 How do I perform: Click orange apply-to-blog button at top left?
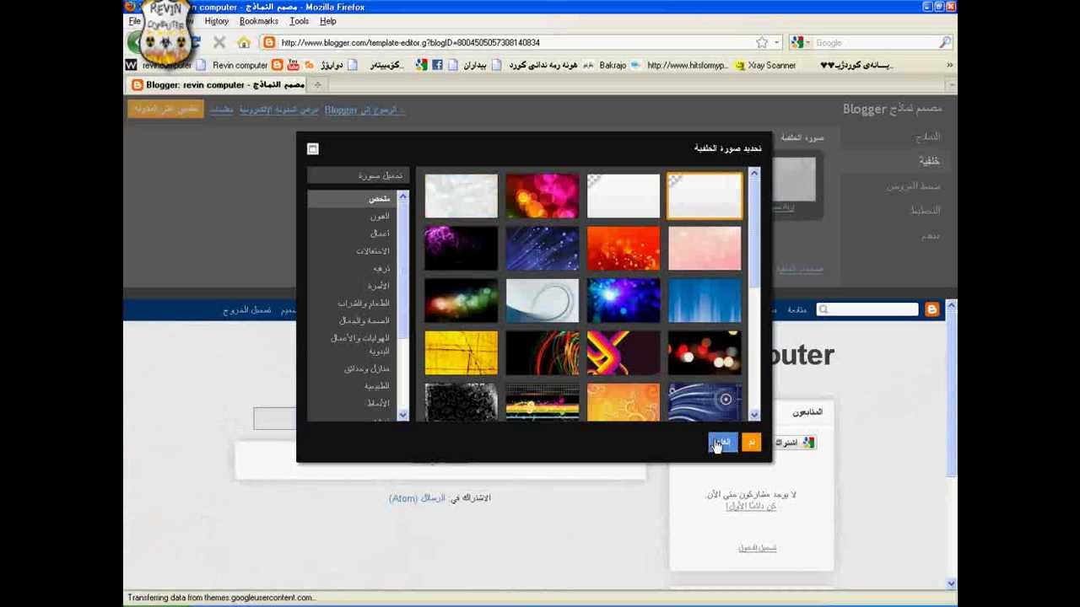[165, 109]
